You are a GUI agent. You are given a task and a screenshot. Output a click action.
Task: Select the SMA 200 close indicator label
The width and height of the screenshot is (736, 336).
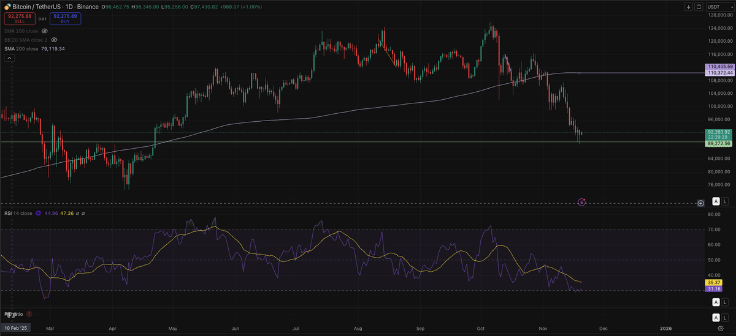(x=21, y=48)
